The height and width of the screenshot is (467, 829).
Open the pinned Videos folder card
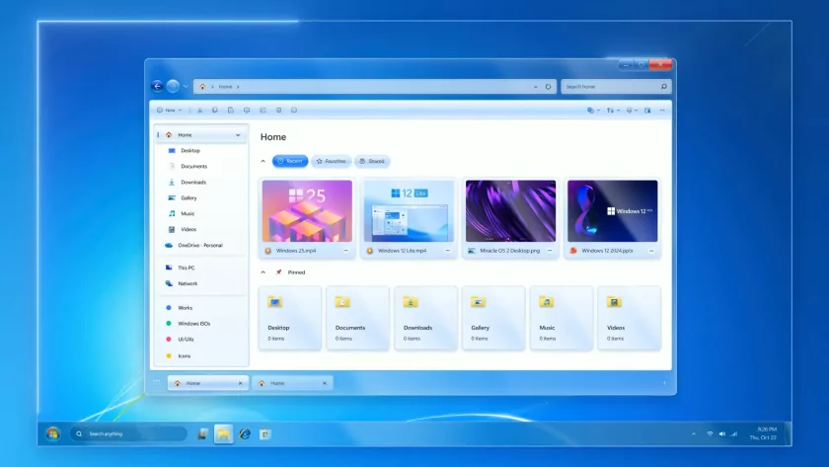pos(630,318)
